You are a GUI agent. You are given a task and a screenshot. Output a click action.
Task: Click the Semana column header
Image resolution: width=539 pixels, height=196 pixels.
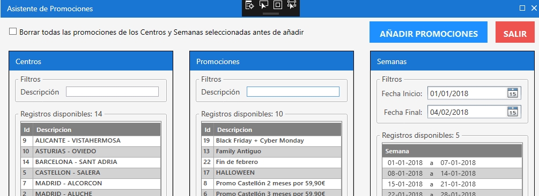(x=452, y=151)
